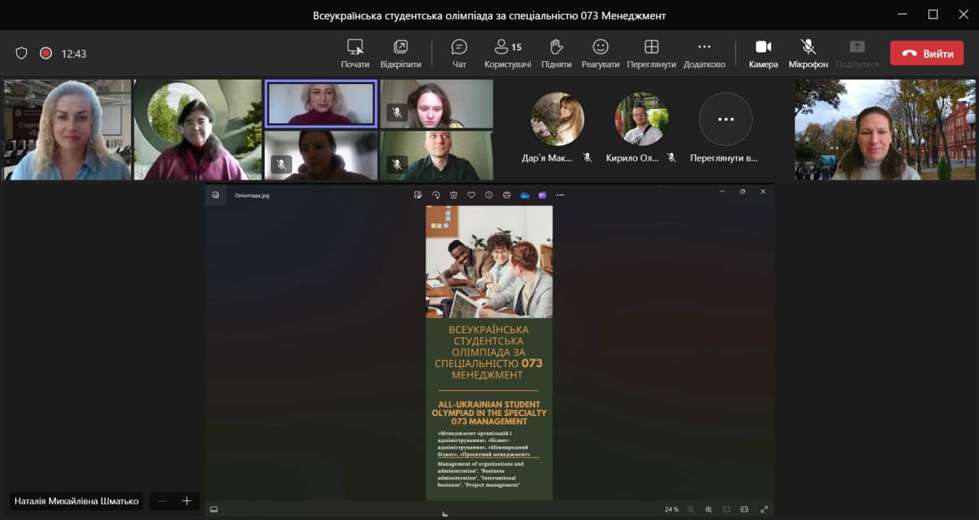Open the Додатково more actions menu

click(x=704, y=54)
